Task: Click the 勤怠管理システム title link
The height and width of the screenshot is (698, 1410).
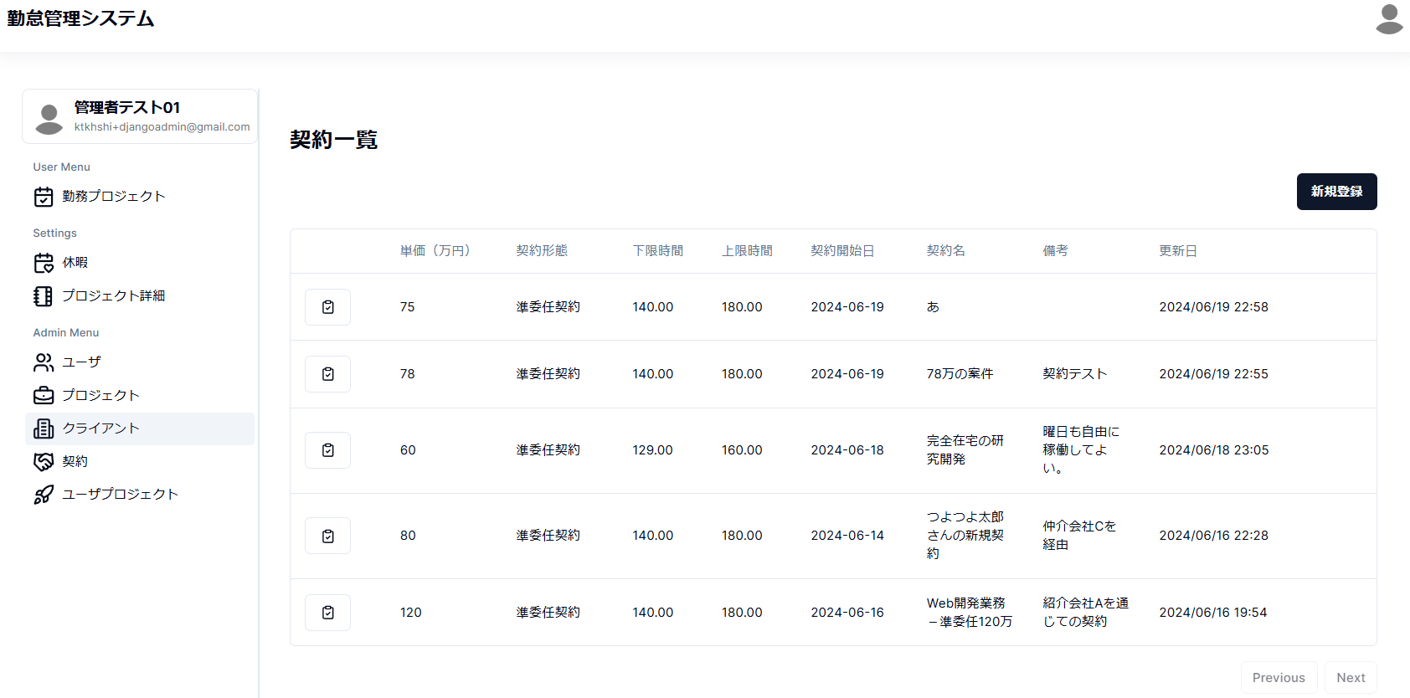Action: [x=80, y=18]
